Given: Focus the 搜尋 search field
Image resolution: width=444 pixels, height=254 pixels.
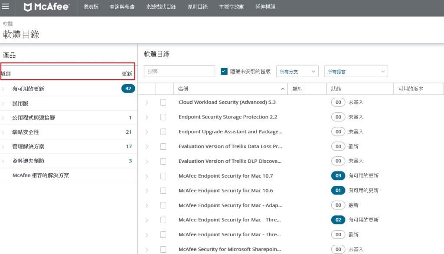Looking at the screenshot, I should [180, 72].
